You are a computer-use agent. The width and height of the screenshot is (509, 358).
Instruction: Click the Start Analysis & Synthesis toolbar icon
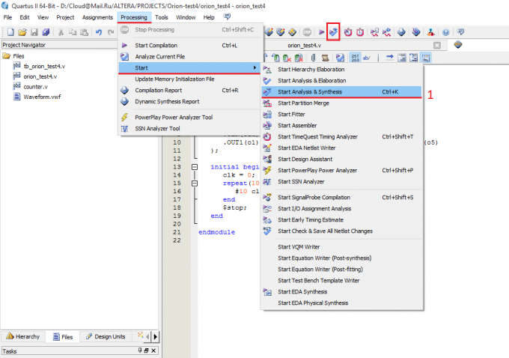click(x=333, y=32)
